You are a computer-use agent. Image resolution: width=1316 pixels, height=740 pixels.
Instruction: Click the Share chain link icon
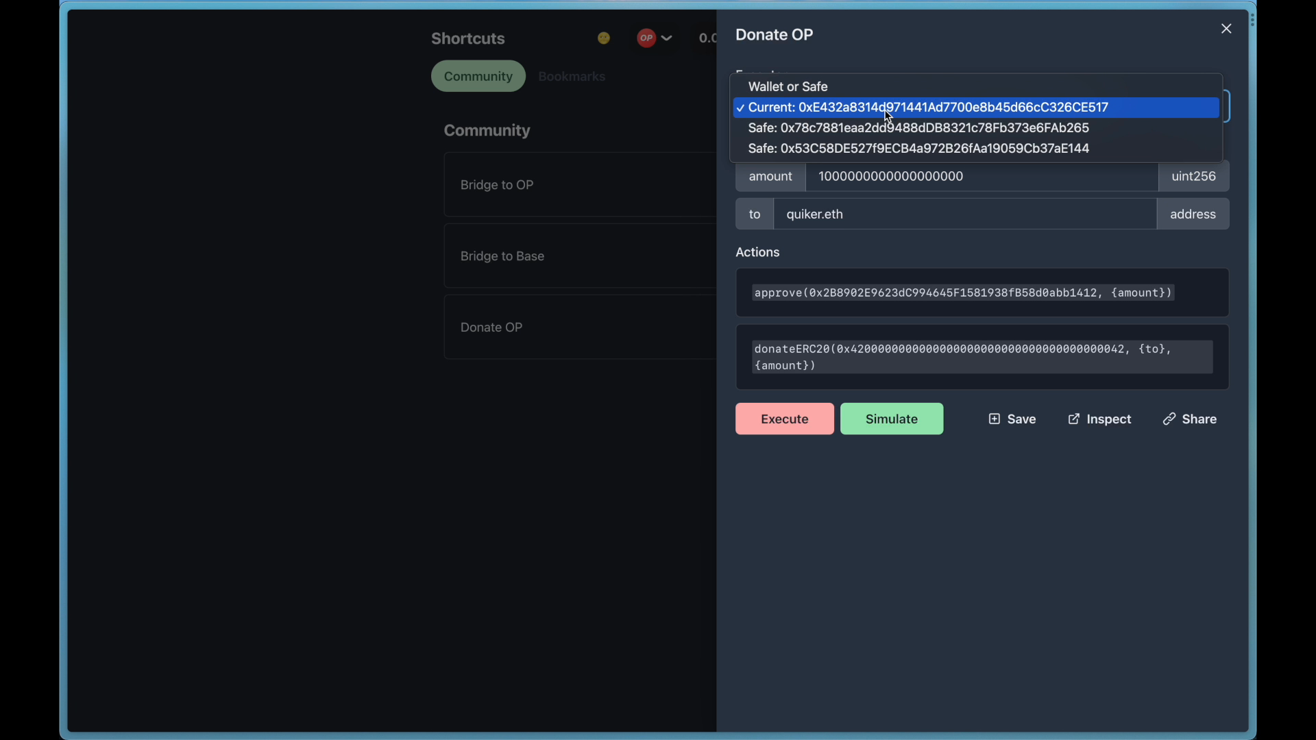tap(1169, 419)
